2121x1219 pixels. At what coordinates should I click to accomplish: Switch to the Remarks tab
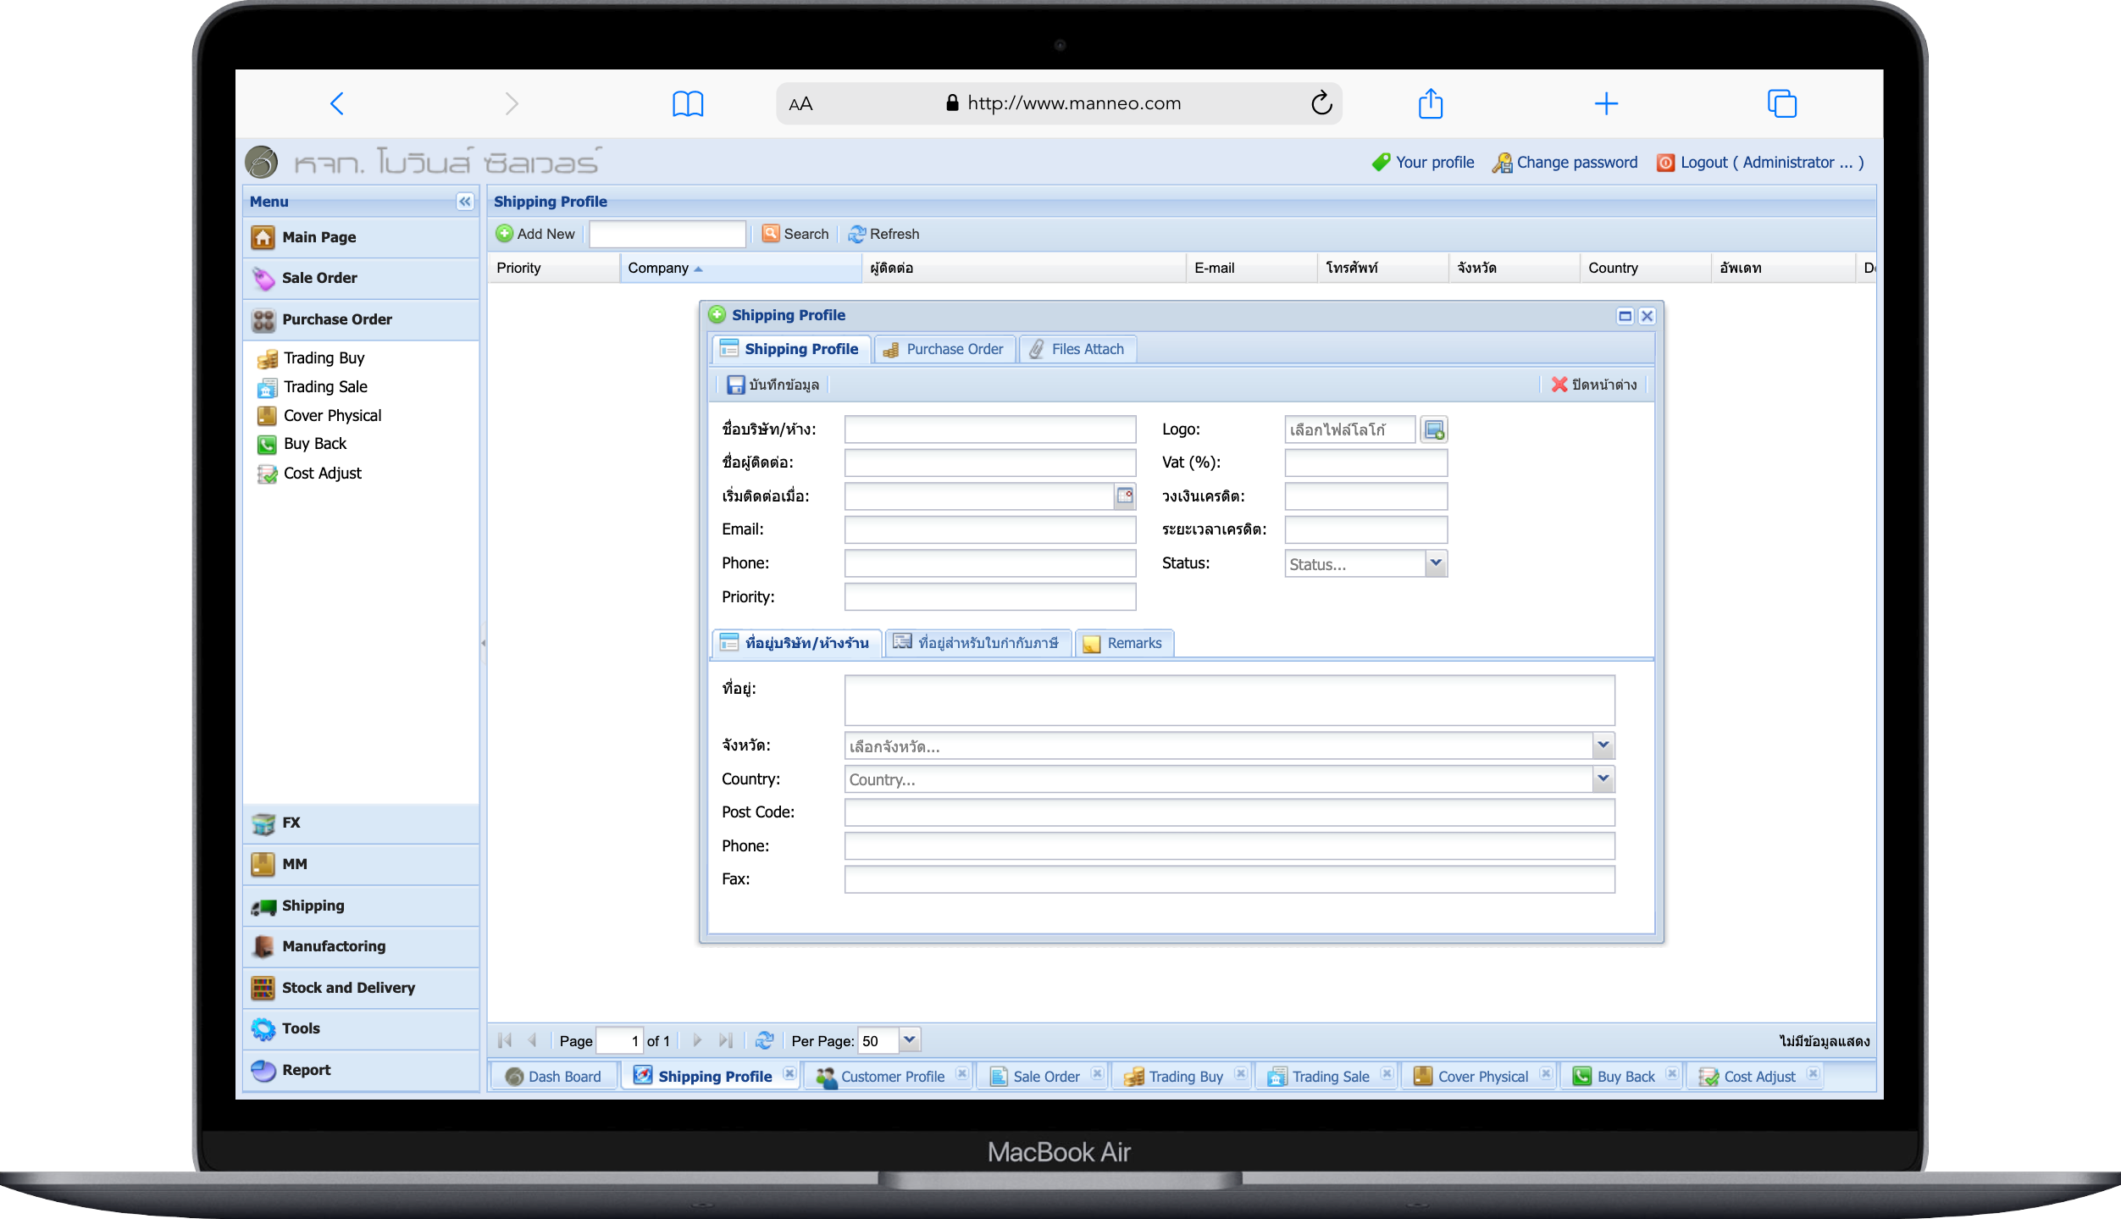click(1123, 643)
